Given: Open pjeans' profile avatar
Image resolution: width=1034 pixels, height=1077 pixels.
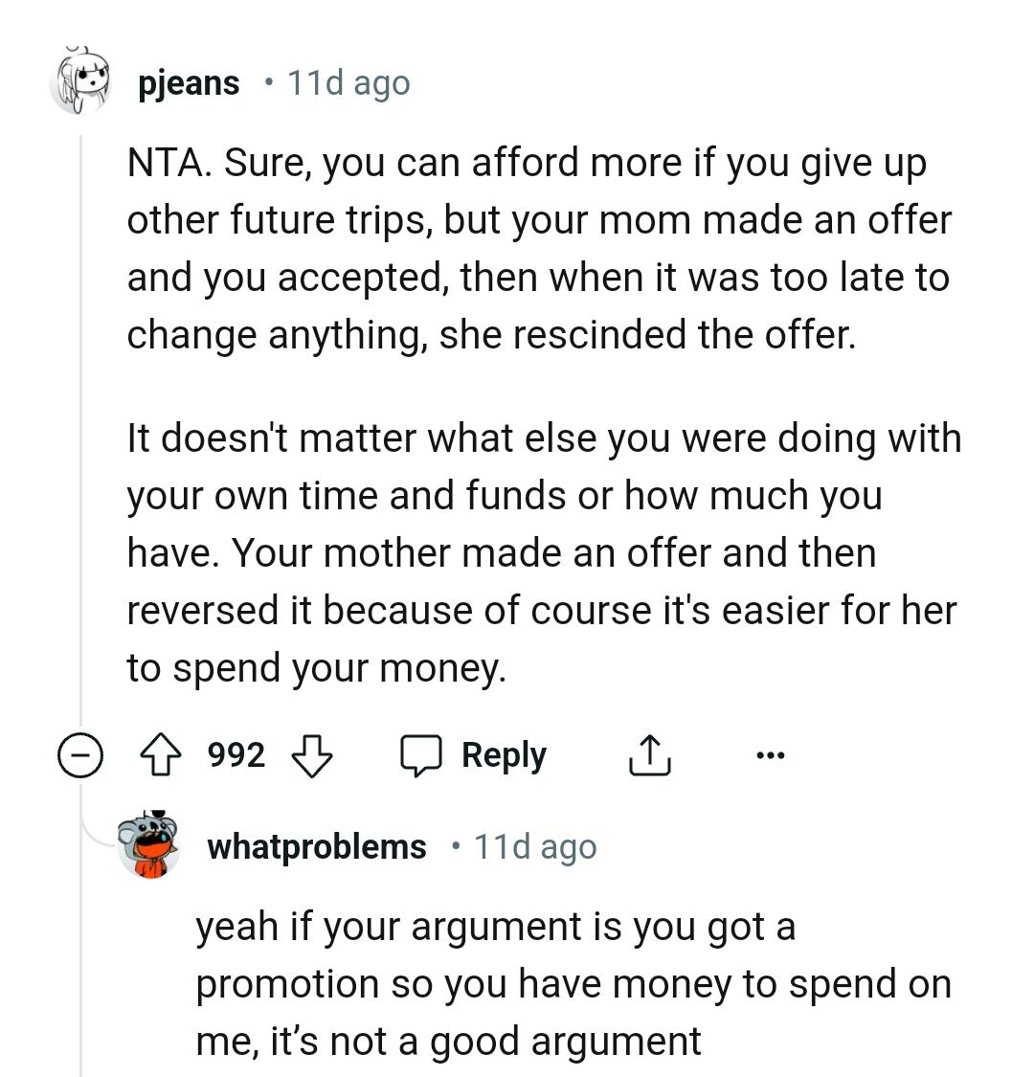Looking at the screenshot, I should coord(81,81).
